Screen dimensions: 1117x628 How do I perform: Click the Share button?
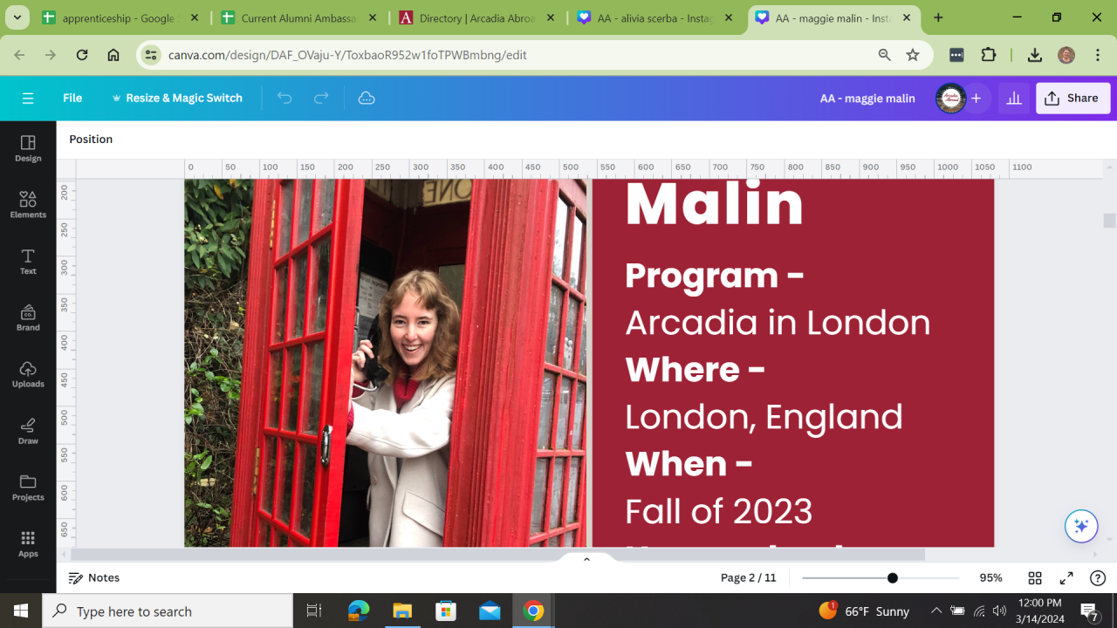1072,99
